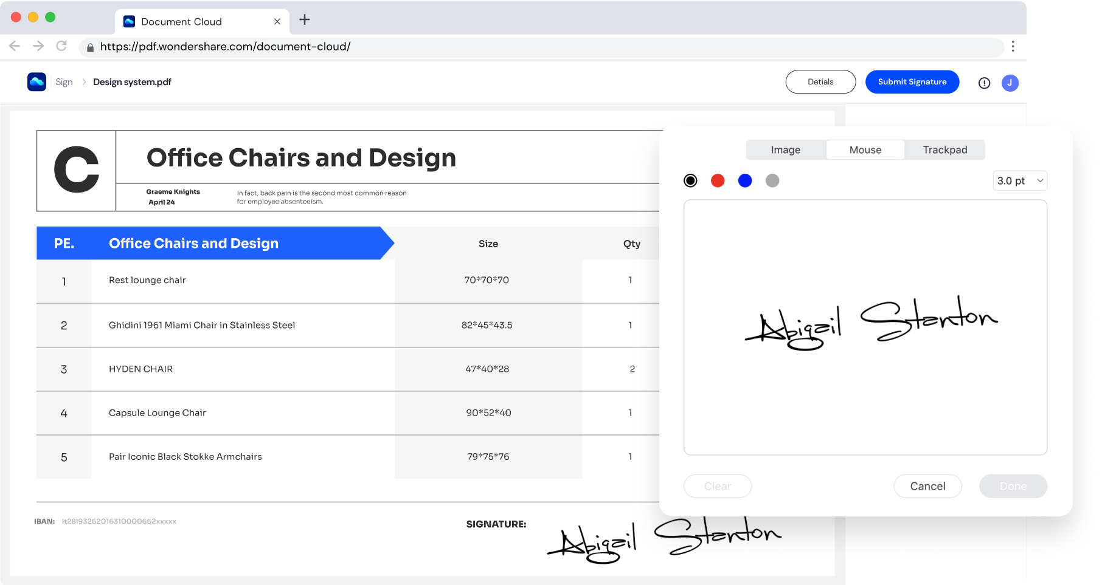
Task: Choose the red pen color
Action: click(718, 180)
